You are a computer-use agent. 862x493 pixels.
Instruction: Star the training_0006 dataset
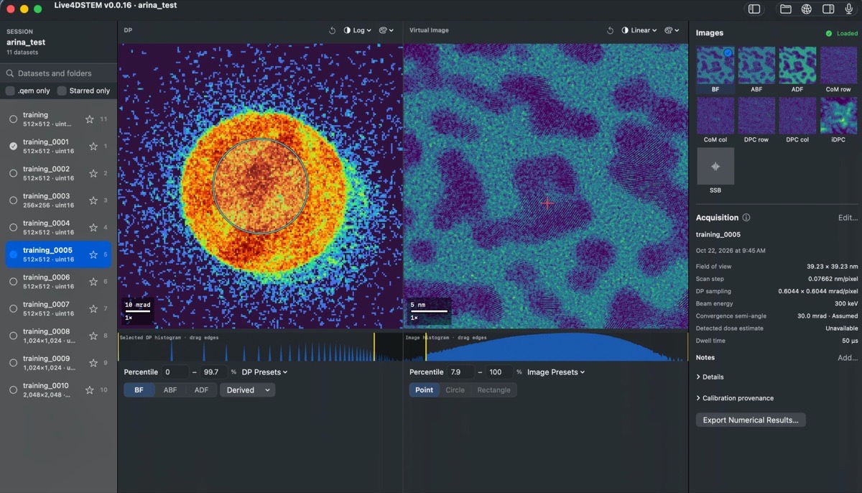tap(93, 282)
